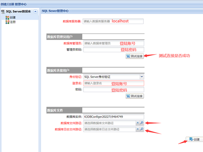The width and height of the screenshot is (203, 152).
Task: Select the 创建 tree item
Action: [x=13, y=17]
